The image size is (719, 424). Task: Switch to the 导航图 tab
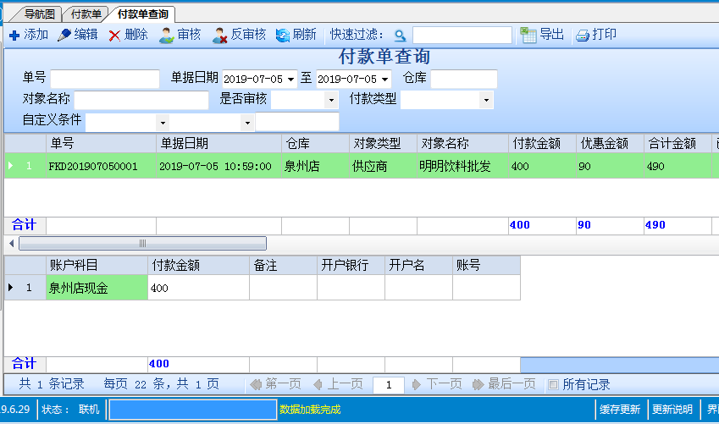(x=39, y=14)
